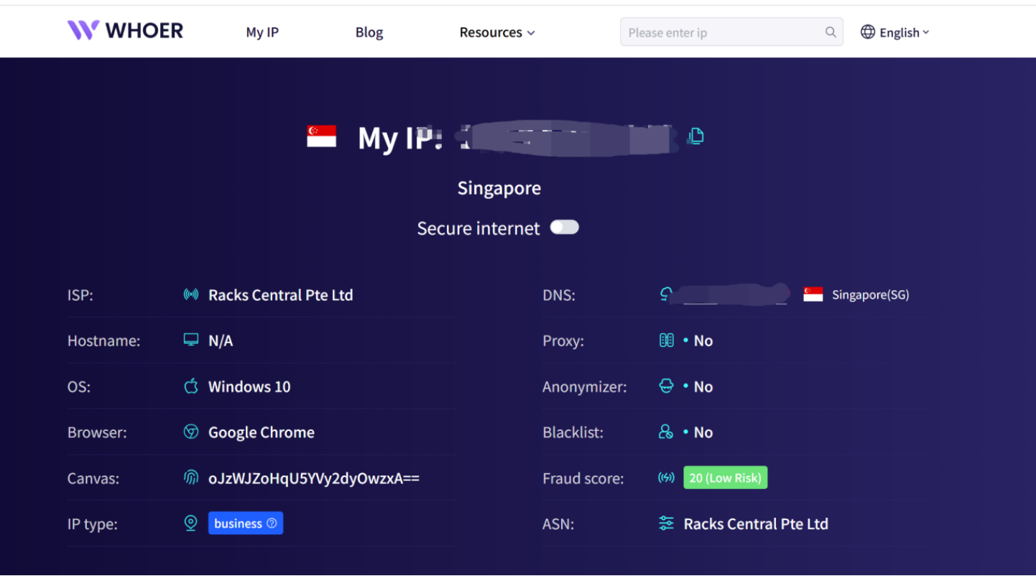The height and width of the screenshot is (576, 1036).
Task: Click the Singapore(SG) DNS location text
Action: click(x=871, y=294)
